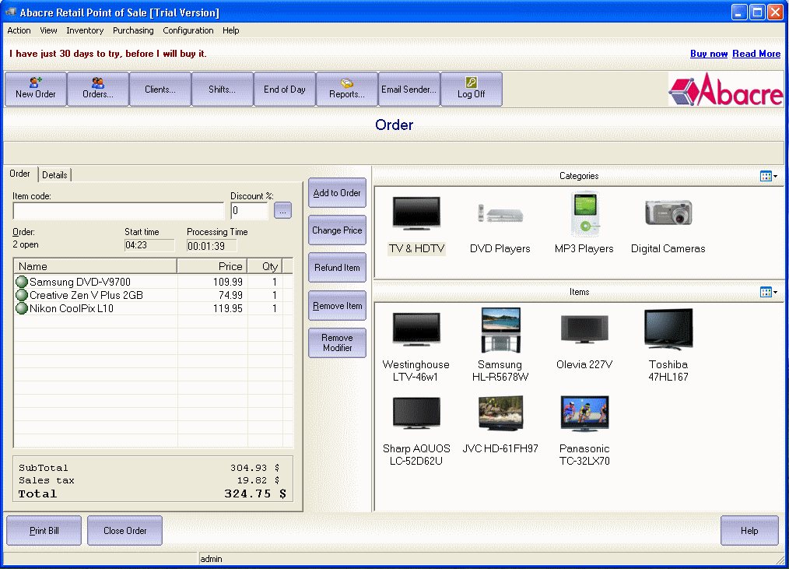789x569 pixels.
Task: Switch to the Order tab
Action: click(x=20, y=174)
